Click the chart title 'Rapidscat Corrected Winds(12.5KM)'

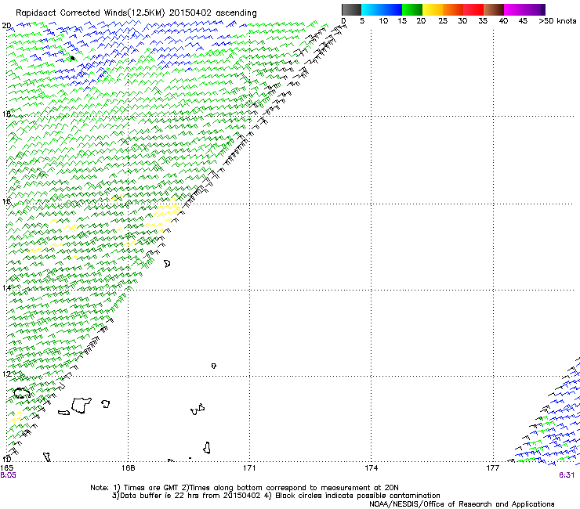pyautogui.click(x=90, y=13)
